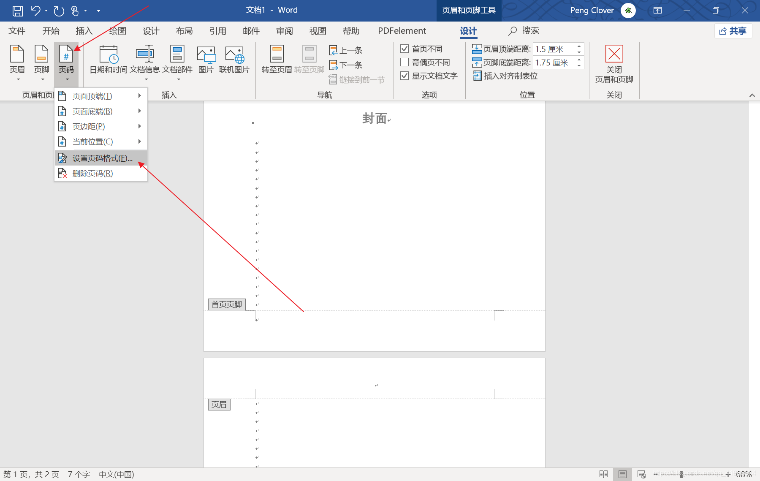Enable Different Odd & Even Pages (奇偶页不同)
The width and height of the screenshot is (760, 481).
(404, 62)
